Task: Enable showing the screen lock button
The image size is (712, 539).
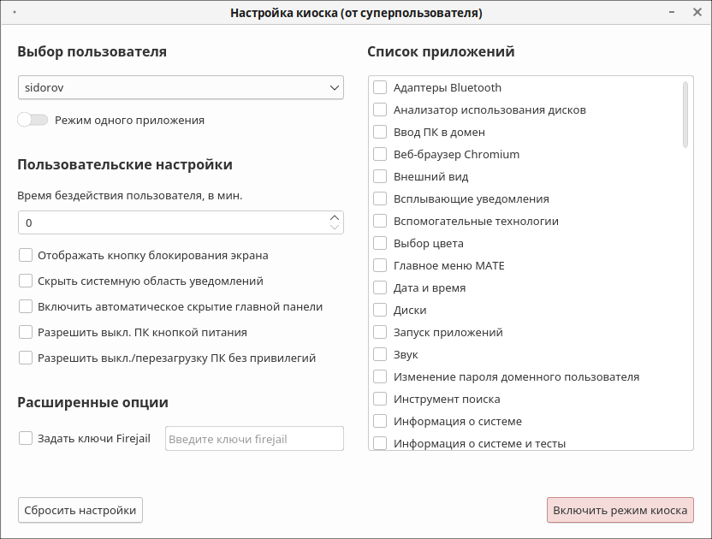Action: [26, 255]
